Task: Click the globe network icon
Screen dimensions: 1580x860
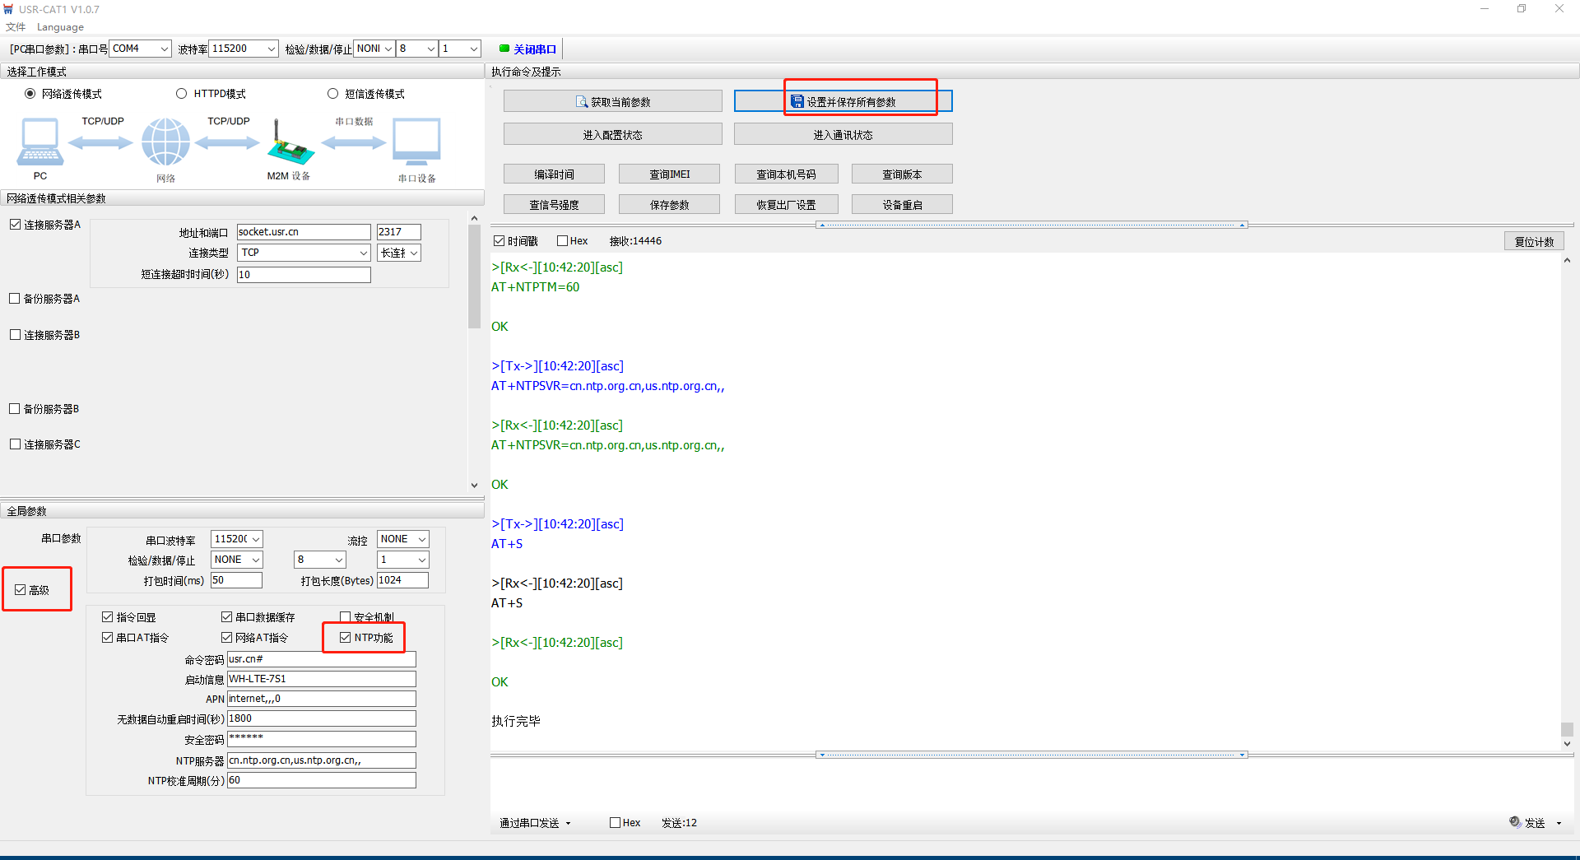Action: (x=165, y=142)
